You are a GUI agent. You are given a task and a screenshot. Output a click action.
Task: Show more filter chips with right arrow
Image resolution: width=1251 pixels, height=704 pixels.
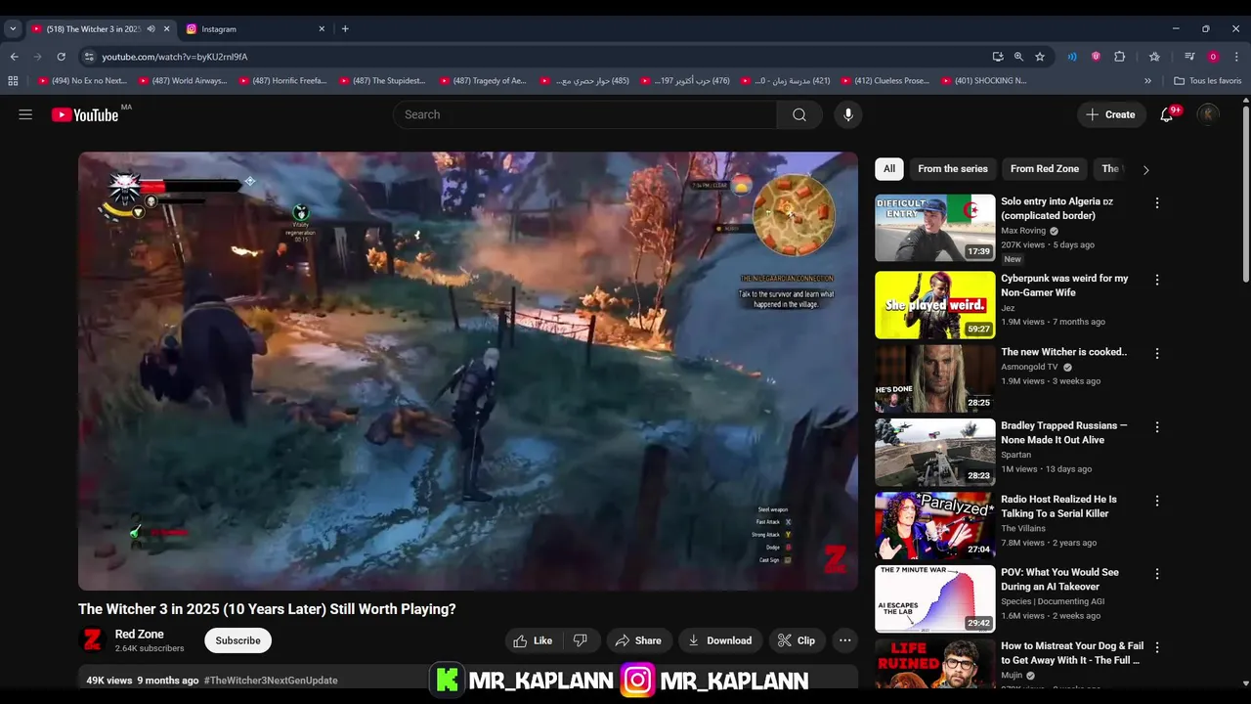pos(1145,169)
